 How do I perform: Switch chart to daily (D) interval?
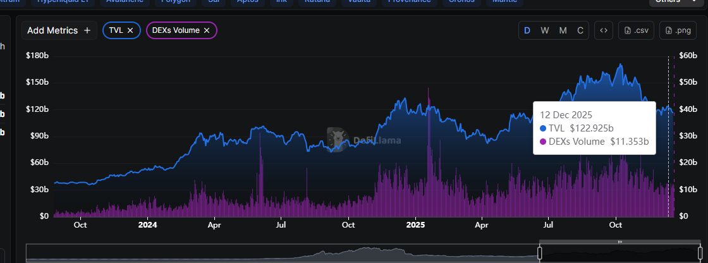[527, 30]
